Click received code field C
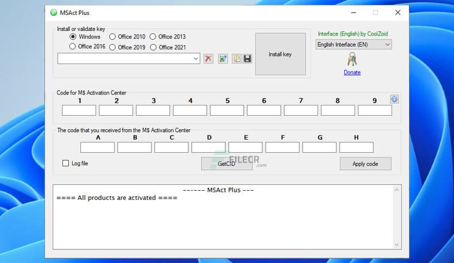 click(x=172, y=147)
